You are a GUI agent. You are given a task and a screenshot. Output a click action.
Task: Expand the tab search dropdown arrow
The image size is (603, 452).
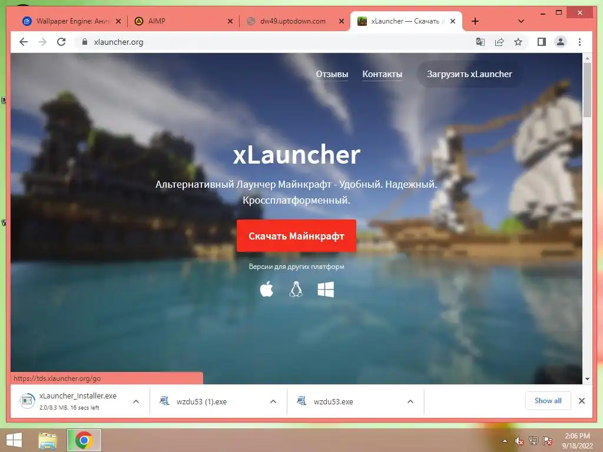tap(521, 21)
